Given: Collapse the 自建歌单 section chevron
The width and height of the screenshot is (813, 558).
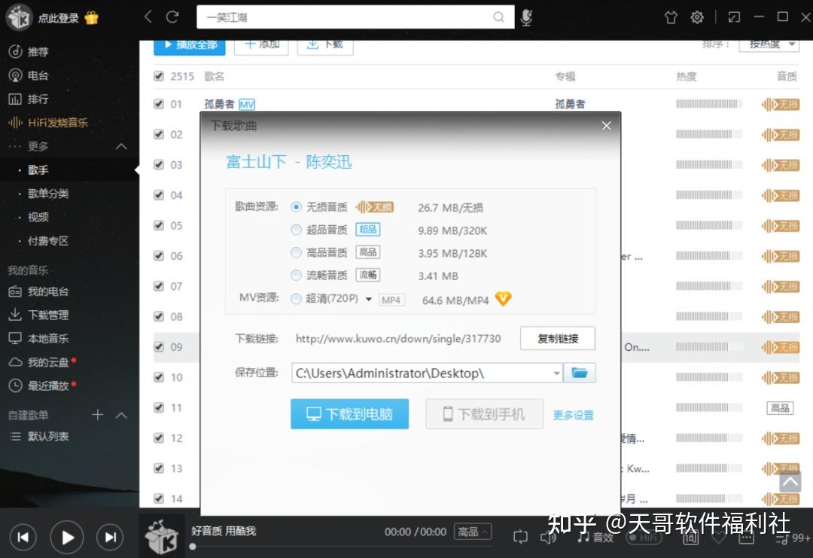Looking at the screenshot, I should [x=120, y=415].
